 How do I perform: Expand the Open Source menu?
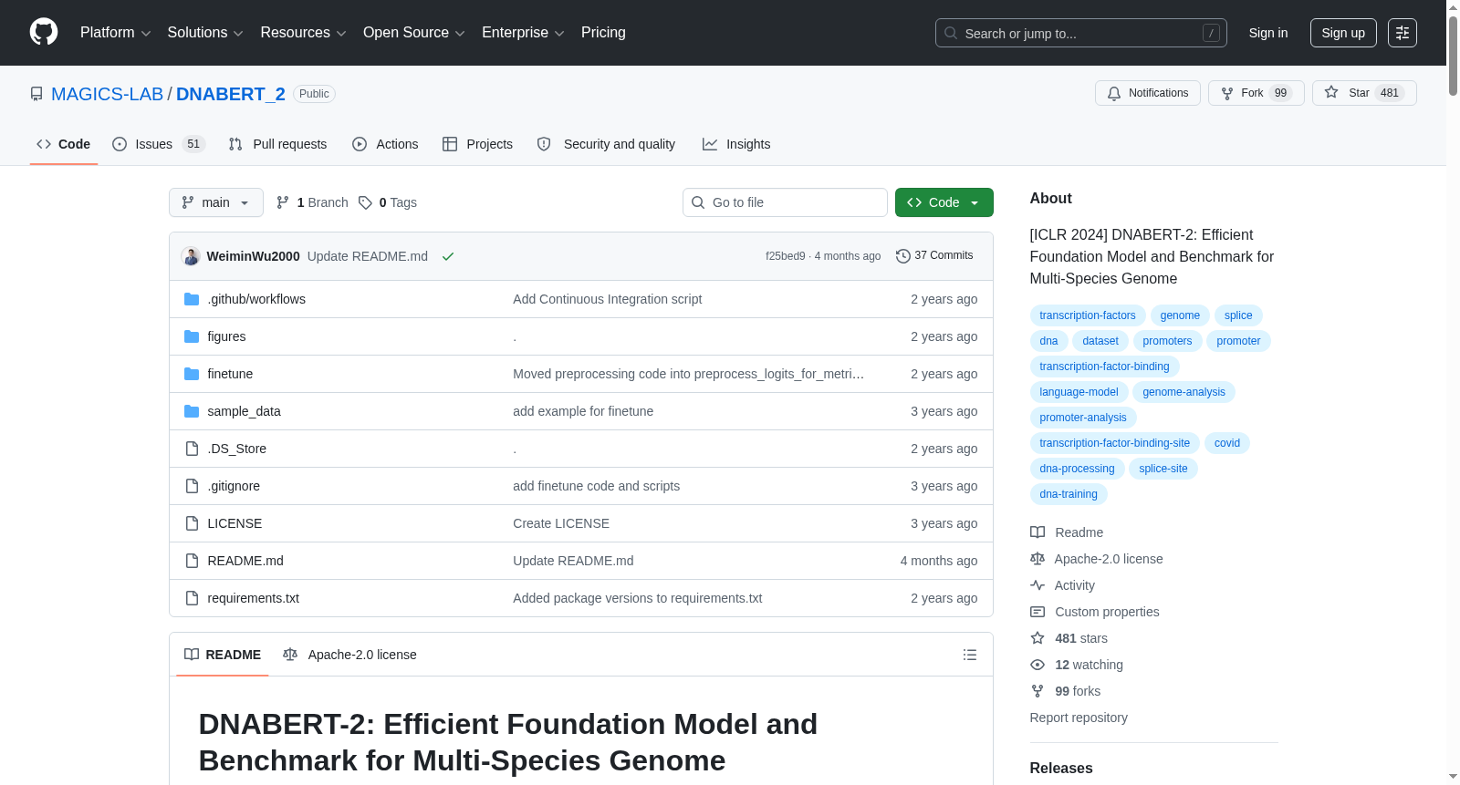pyautogui.click(x=414, y=33)
